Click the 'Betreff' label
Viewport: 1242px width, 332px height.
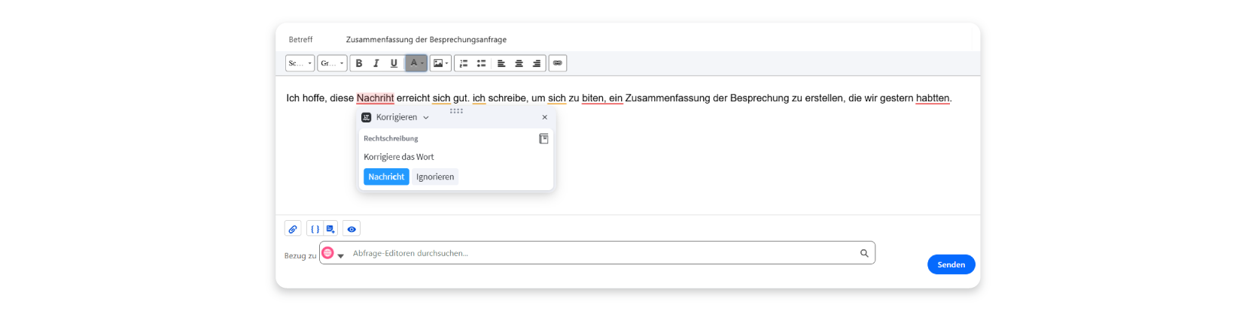(300, 39)
